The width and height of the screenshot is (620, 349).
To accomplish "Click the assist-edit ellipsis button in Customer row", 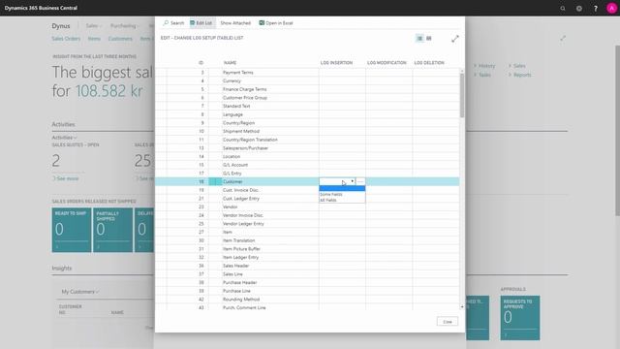I will point(360,181).
